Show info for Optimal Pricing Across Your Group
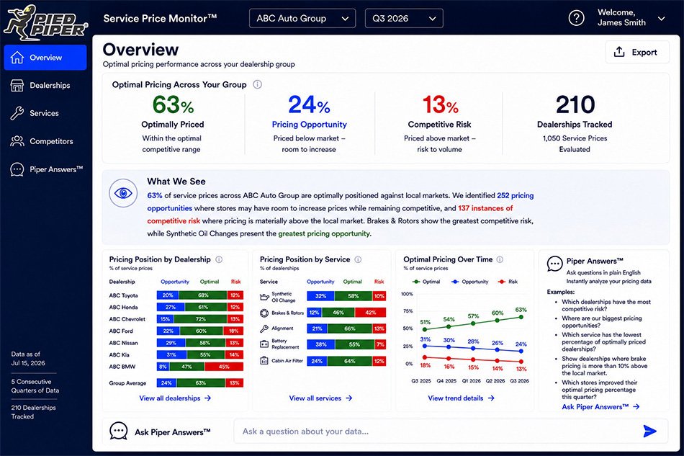This screenshot has height=456, width=684. 257,84
